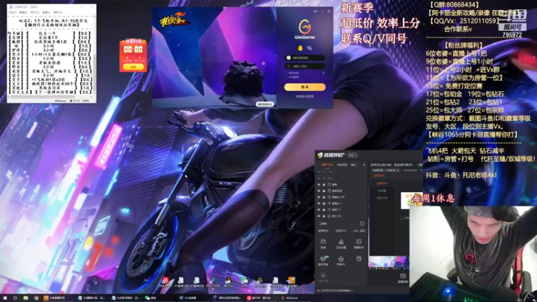Click the QR code icon beside the WeGame checkboxes
537x302 pixels.
pyautogui.click(x=324, y=73)
